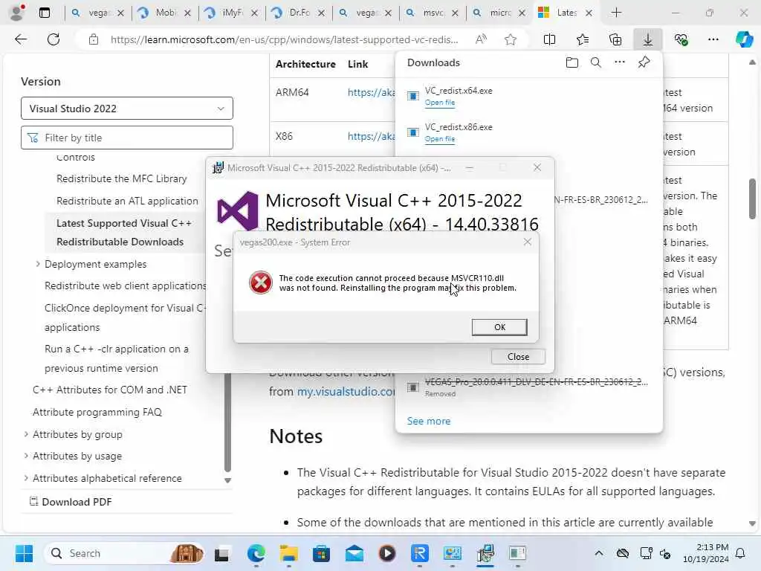Open the Copilot icon in Edge
The image size is (761, 571).
tap(743, 39)
